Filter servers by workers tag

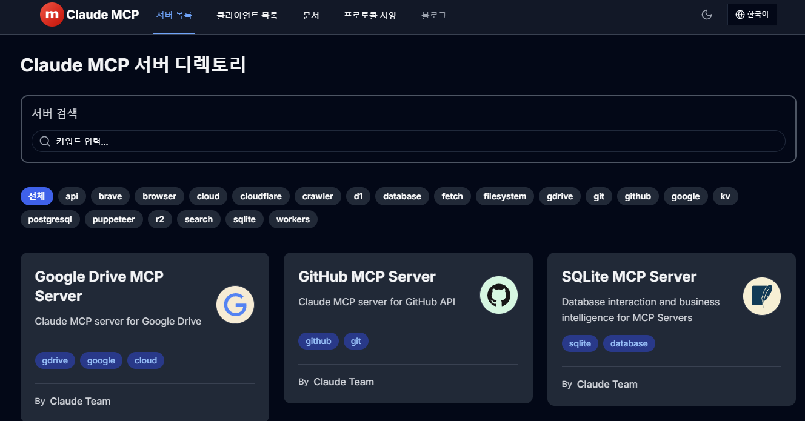point(293,219)
